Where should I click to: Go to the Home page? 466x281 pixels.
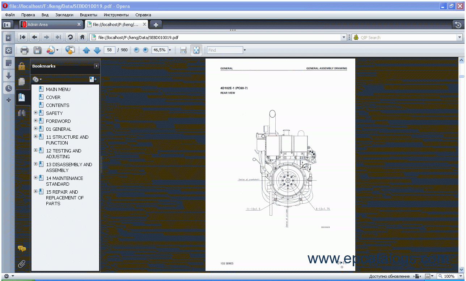[x=82, y=37]
